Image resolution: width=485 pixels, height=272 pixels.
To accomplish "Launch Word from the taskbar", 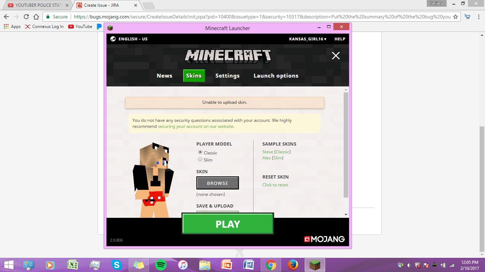I will 249,265.
